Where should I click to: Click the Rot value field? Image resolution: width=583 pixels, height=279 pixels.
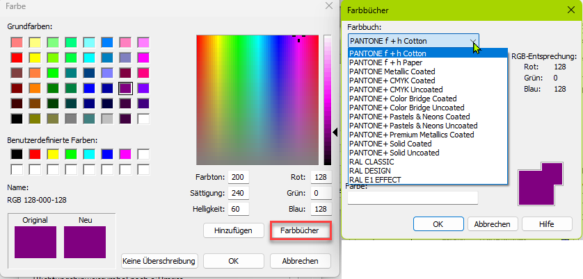coord(321,177)
